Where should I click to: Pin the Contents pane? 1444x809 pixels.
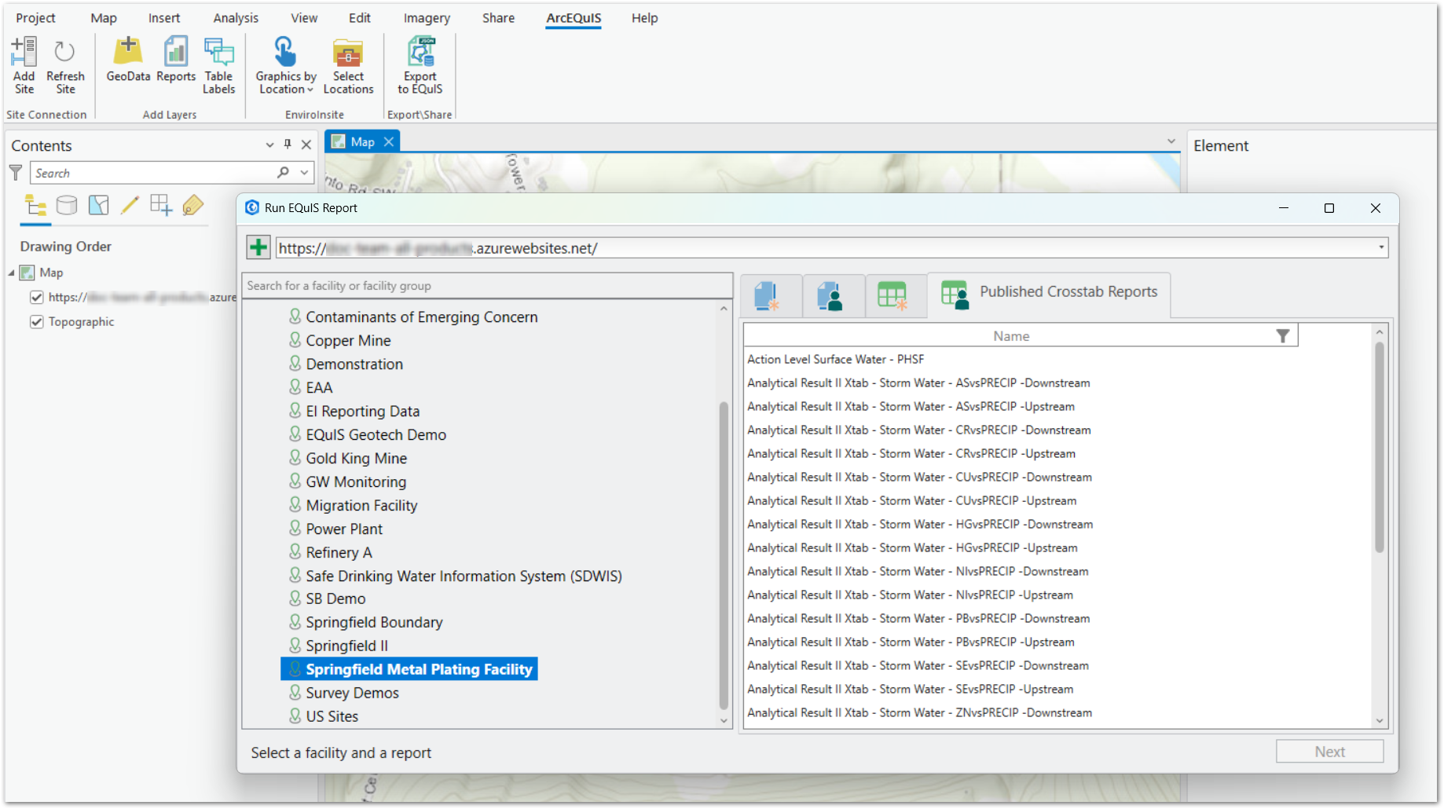tap(288, 145)
